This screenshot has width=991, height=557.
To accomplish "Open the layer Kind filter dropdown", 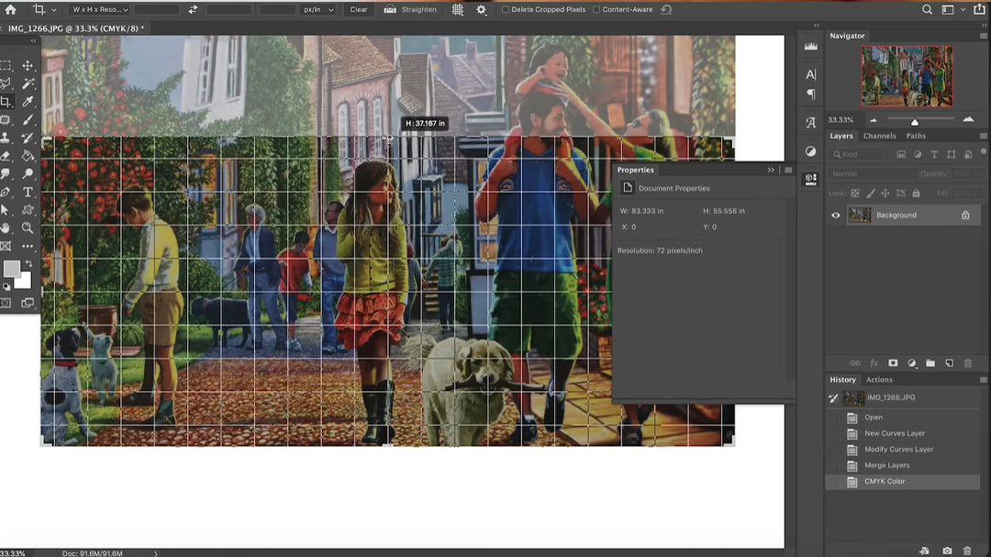I will (x=860, y=154).
